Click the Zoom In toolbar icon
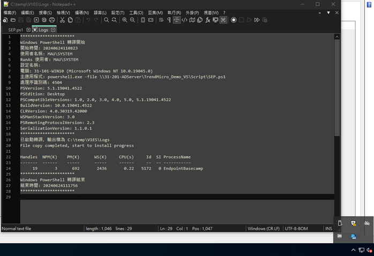 [124, 20]
